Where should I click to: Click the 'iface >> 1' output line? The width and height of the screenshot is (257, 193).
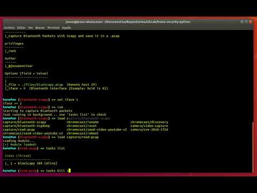(x=12, y=103)
